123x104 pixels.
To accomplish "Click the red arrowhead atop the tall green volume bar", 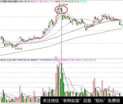I will (x=61, y=64).
